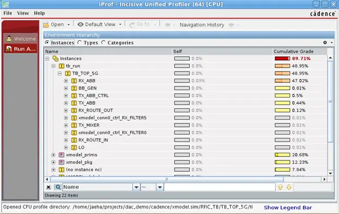Click the Welcome sidebar person icon
The image size is (339, 214).
pos(9,38)
